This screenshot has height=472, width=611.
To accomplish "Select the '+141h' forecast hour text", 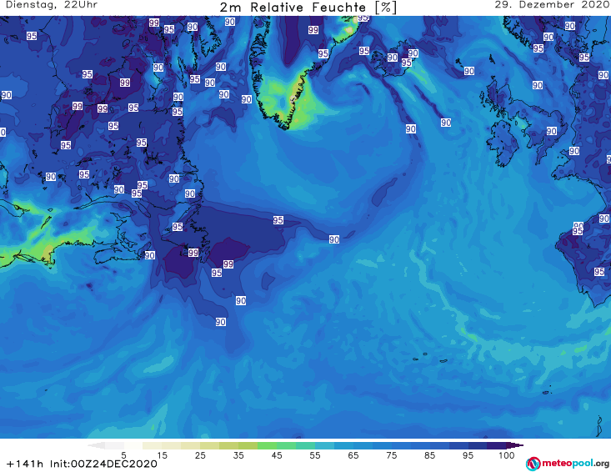I will coord(25,464).
